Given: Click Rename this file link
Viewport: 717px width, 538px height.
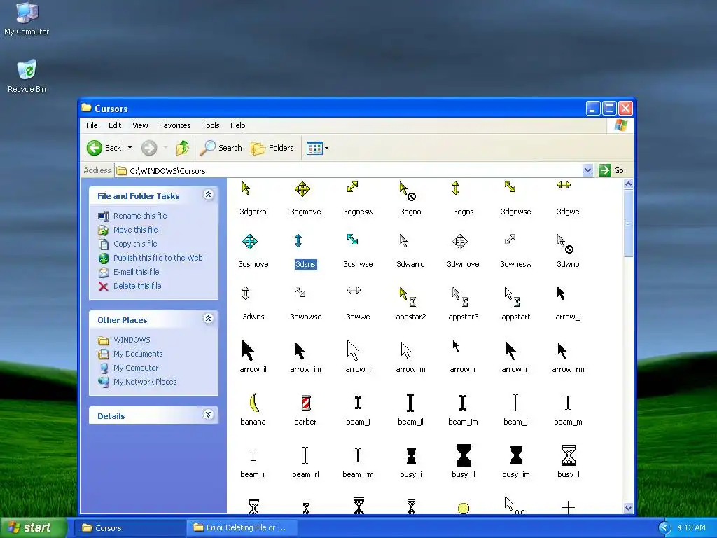Looking at the screenshot, I should (x=140, y=216).
